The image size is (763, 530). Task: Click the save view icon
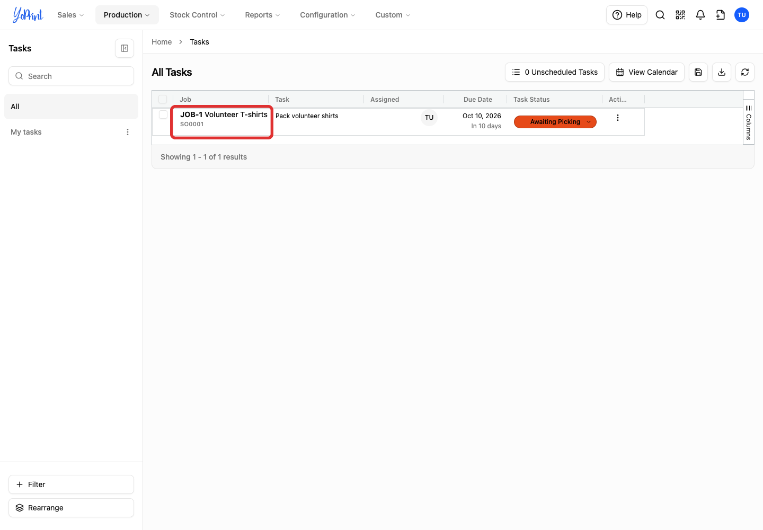(698, 72)
